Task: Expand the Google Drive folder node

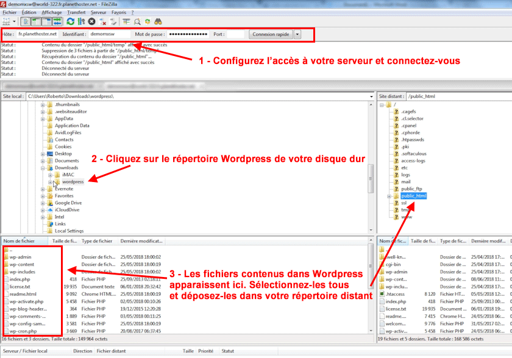Action: tap(43, 203)
